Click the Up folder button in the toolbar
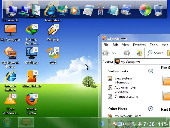Viewport: 170px width, 128px height. point(139,53)
